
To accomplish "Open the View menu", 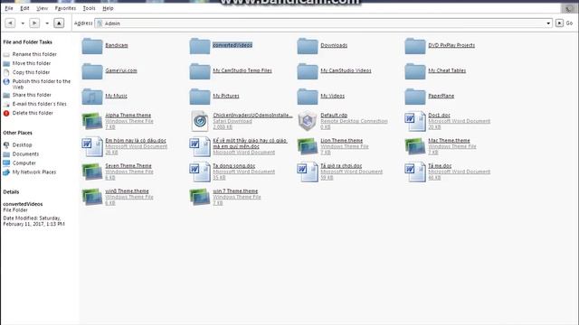I will [43, 8].
